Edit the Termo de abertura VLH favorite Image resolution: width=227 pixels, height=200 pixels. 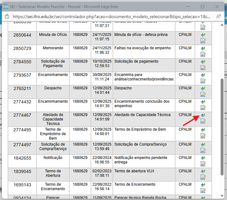point(203,177)
